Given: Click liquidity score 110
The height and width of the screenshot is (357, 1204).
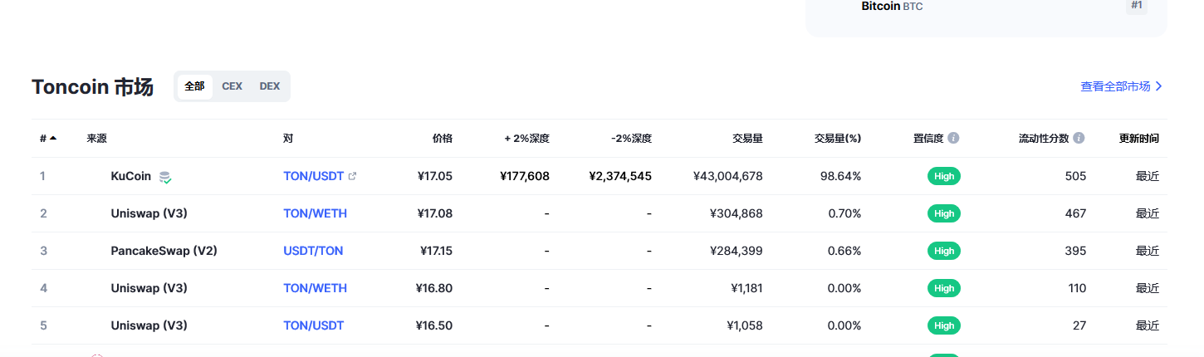Looking at the screenshot, I should [x=1077, y=288].
